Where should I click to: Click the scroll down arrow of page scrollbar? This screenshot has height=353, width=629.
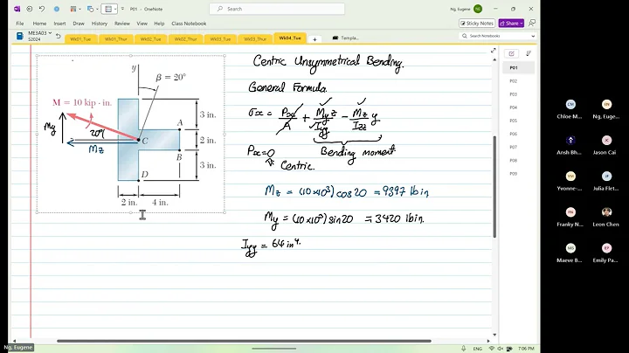[x=494, y=335]
